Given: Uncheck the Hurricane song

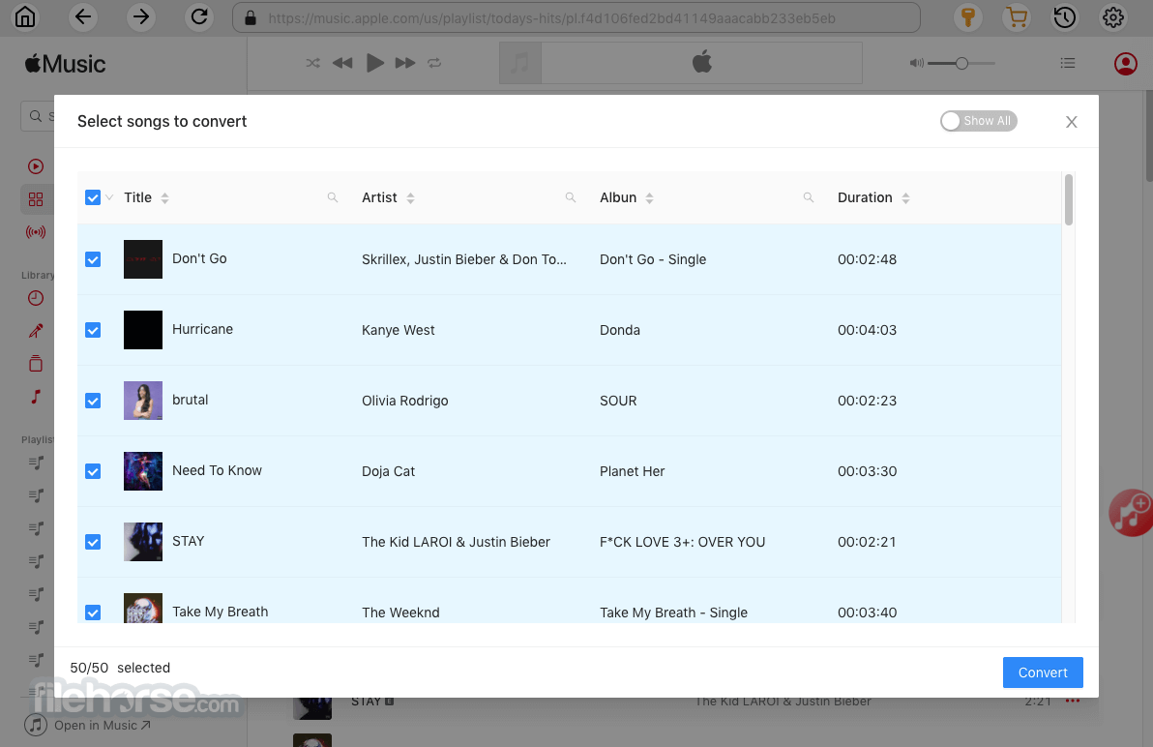Looking at the screenshot, I should point(93,330).
